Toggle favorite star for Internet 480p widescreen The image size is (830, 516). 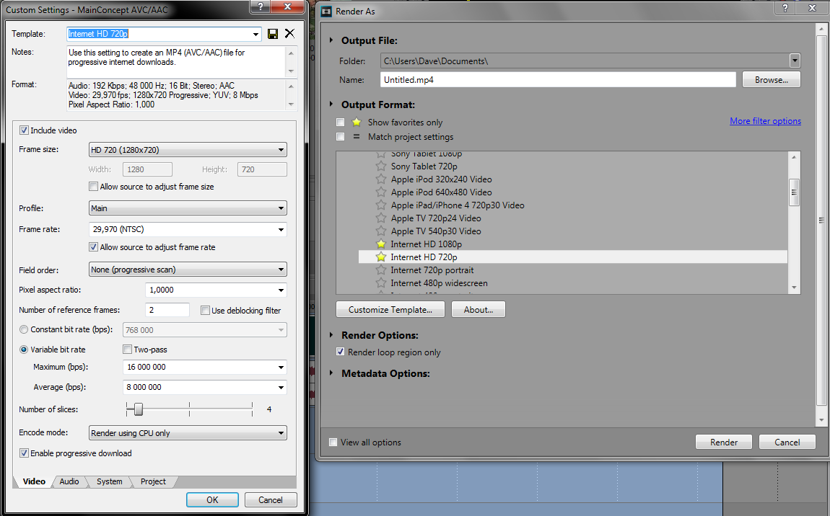381,283
